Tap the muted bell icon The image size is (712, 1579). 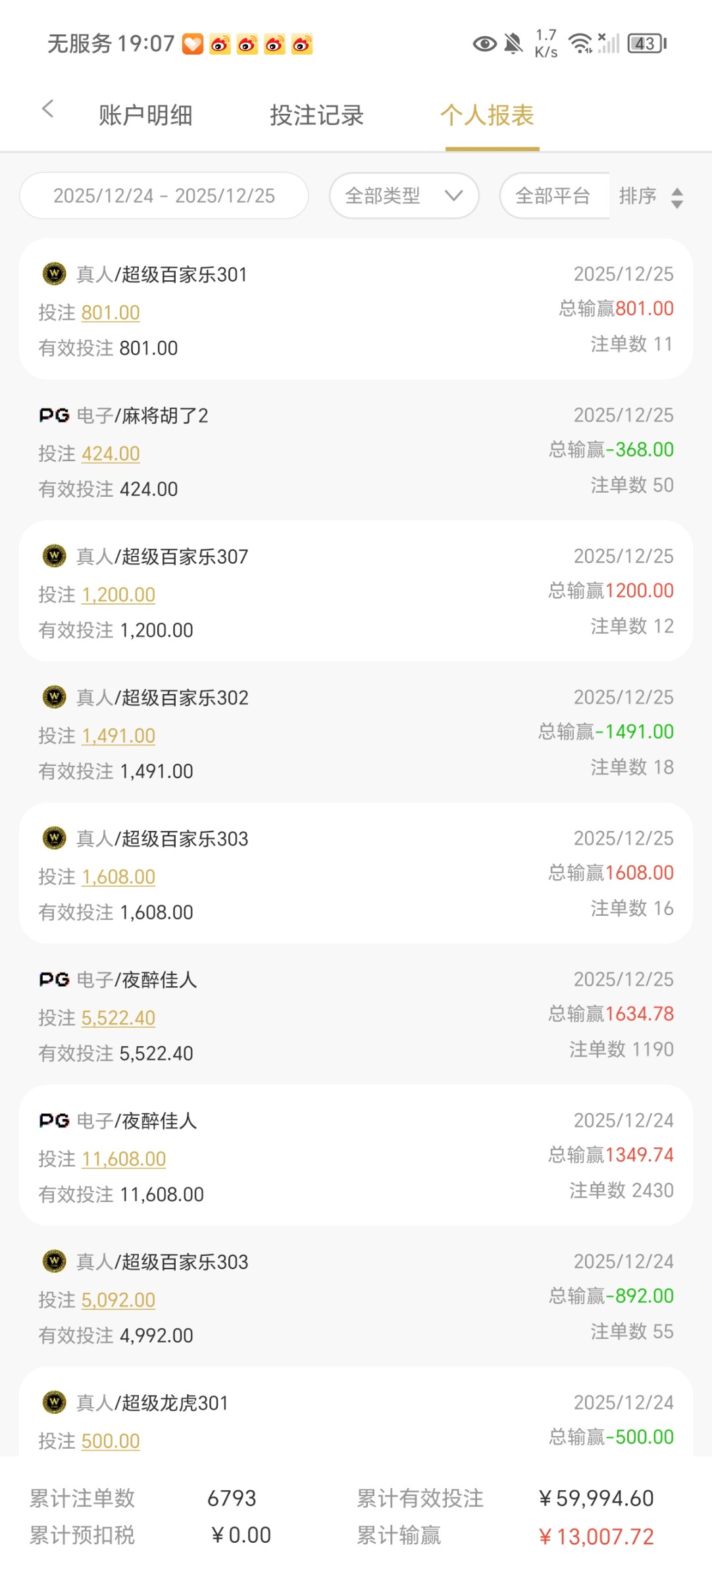click(513, 44)
